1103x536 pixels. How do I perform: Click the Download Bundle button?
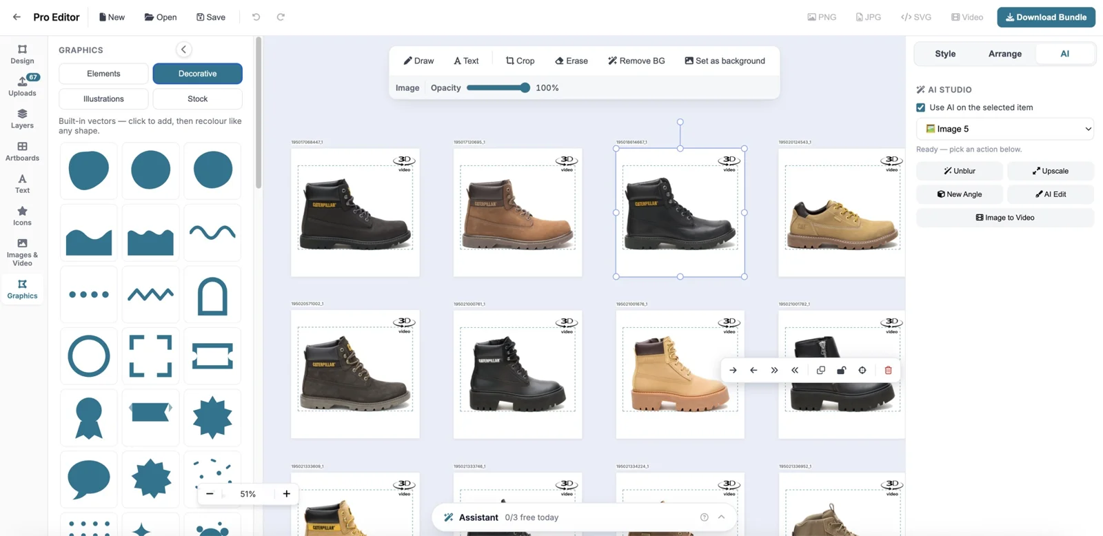pyautogui.click(x=1046, y=17)
